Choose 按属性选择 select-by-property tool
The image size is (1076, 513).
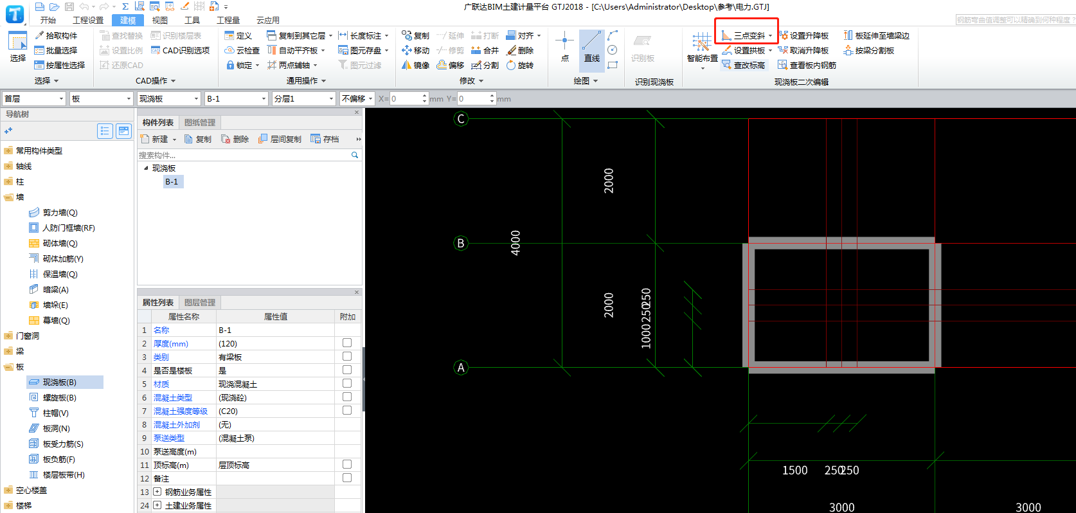pos(60,65)
